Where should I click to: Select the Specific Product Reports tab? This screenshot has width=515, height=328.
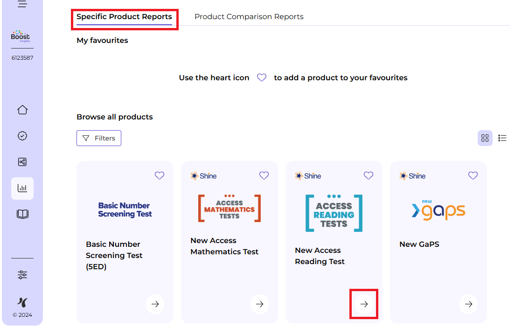tap(124, 17)
